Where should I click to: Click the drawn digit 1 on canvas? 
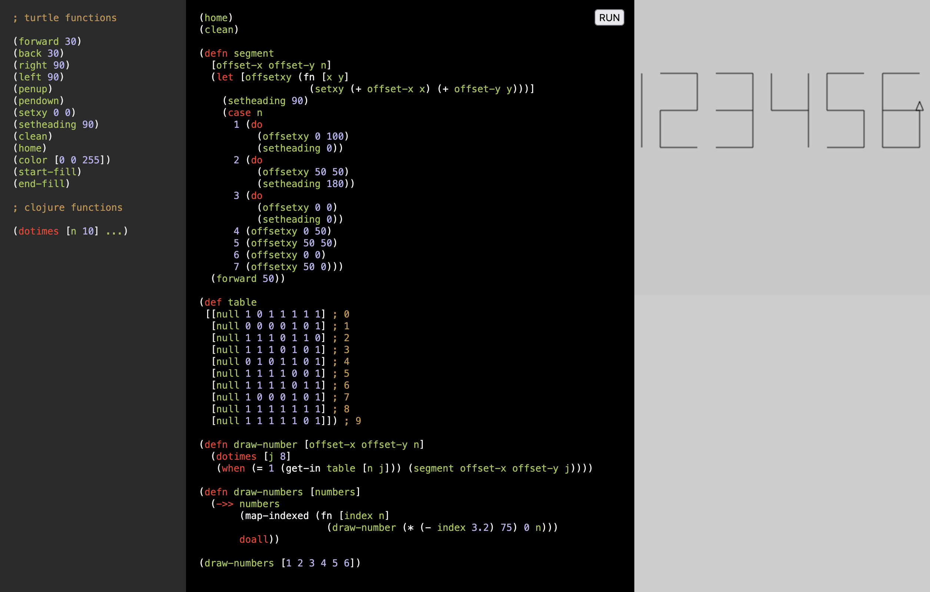pos(642,110)
